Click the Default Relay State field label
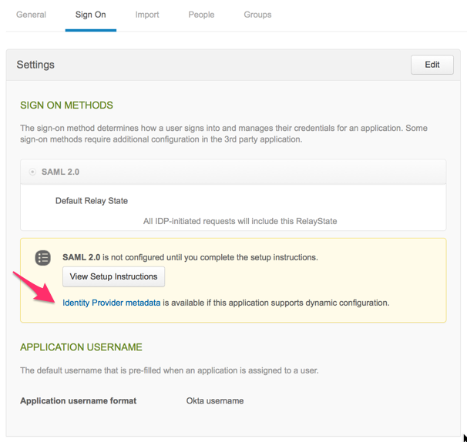This screenshot has height=442, width=467. (92, 201)
